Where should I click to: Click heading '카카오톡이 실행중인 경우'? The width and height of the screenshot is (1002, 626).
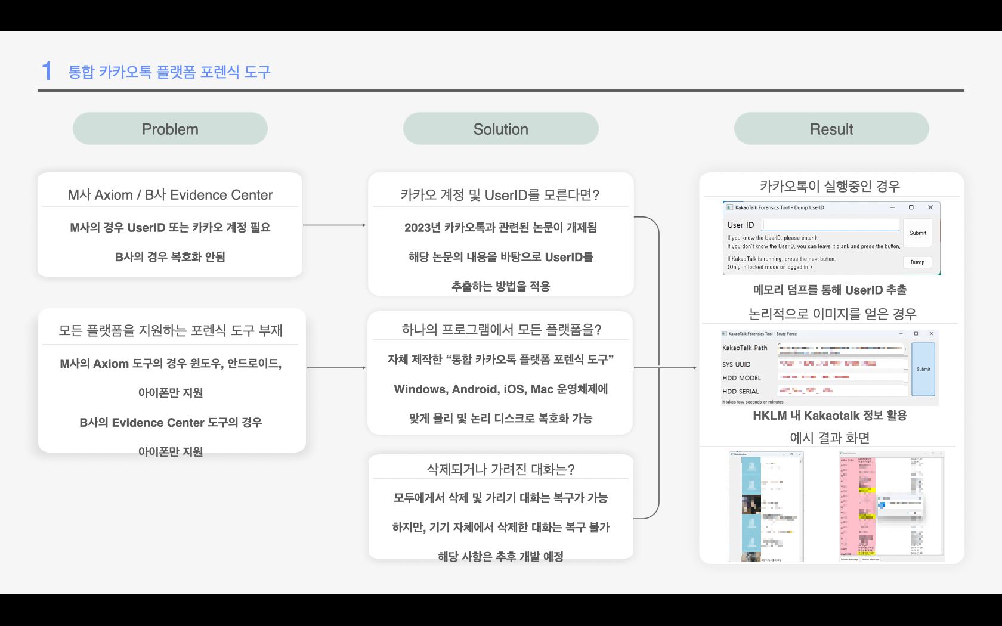[x=830, y=186]
